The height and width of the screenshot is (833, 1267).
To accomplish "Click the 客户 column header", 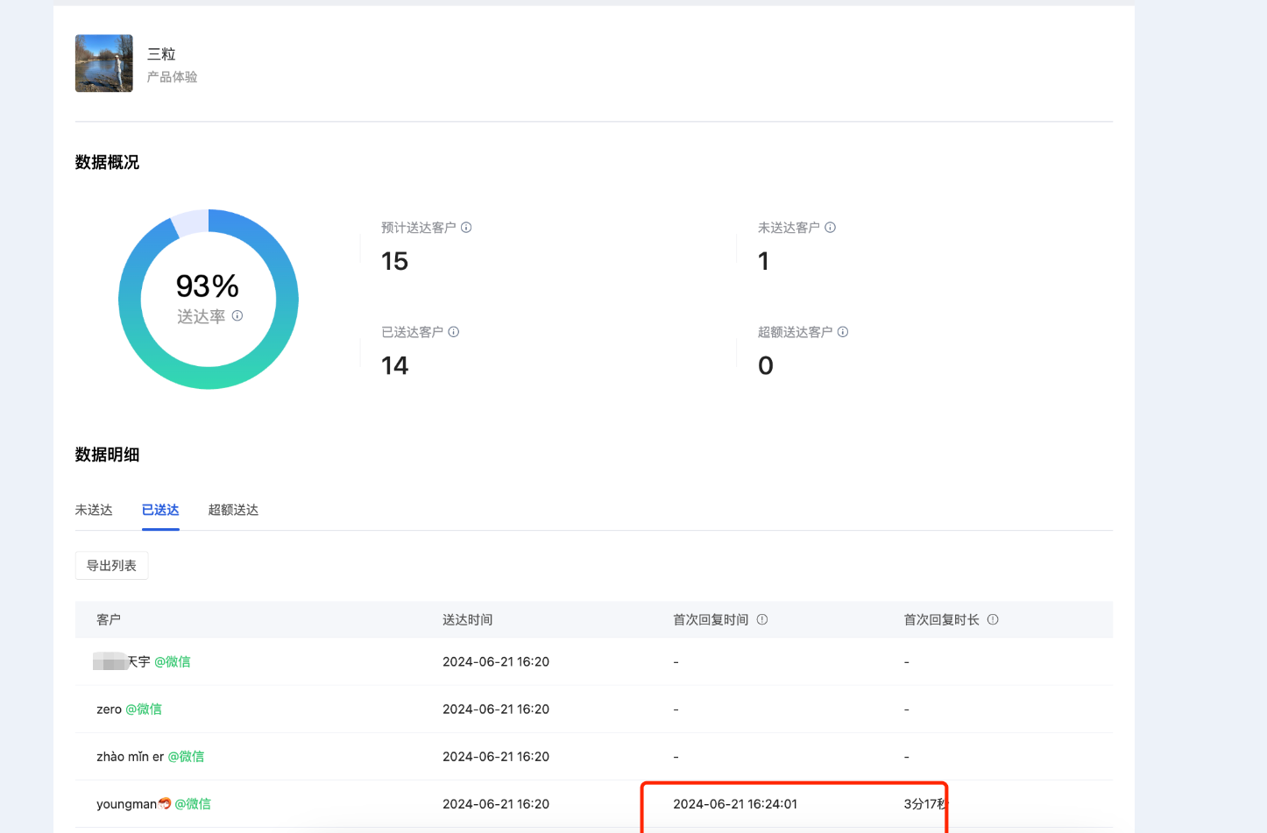I will pyautogui.click(x=109, y=619).
